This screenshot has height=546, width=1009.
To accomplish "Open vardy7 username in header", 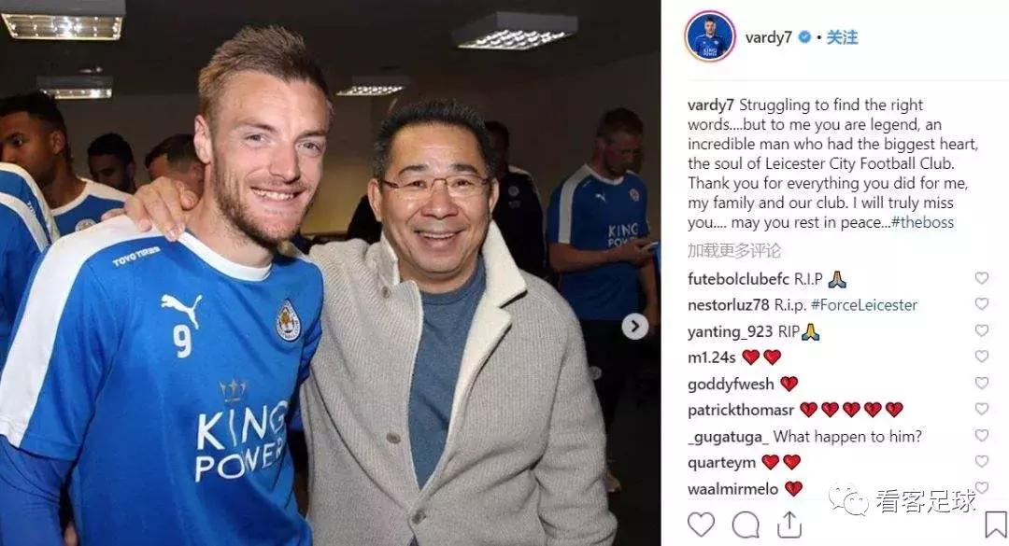I will pyautogui.click(x=768, y=37).
